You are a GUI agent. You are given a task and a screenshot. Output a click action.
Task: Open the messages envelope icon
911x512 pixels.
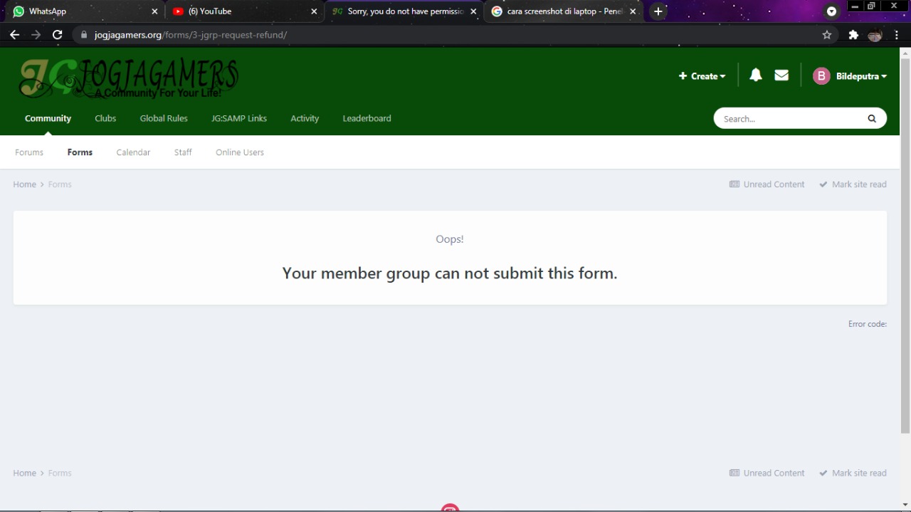pos(781,75)
